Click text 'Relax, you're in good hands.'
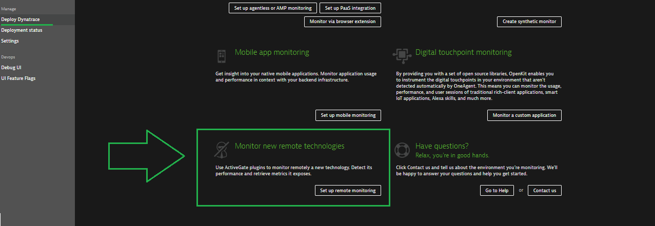The image size is (655, 226). (x=452, y=155)
